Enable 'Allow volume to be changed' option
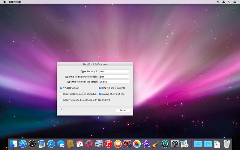 pos(61,100)
